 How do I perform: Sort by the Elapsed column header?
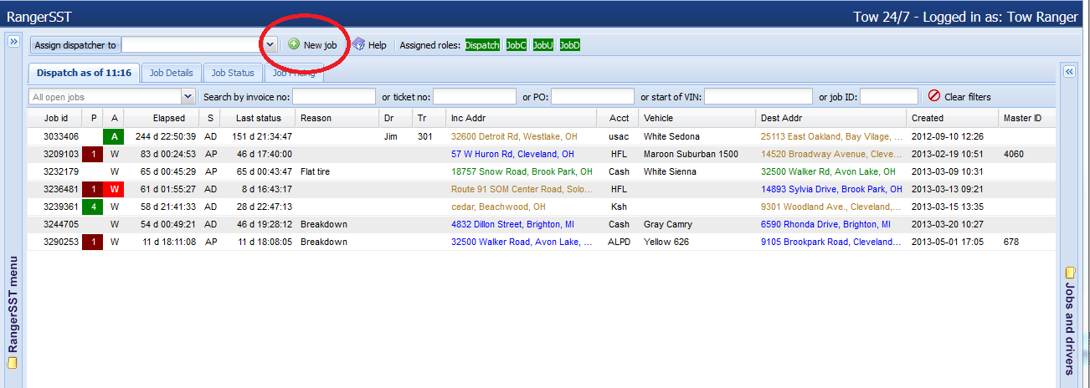[x=168, y=118]
